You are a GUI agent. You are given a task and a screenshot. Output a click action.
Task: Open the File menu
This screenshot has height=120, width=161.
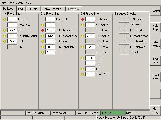3,3
